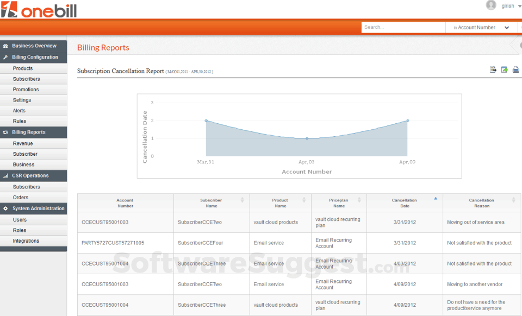Click the Apr,03 data point on chart
Screen dimensions: 522x316
click(307, 138)
